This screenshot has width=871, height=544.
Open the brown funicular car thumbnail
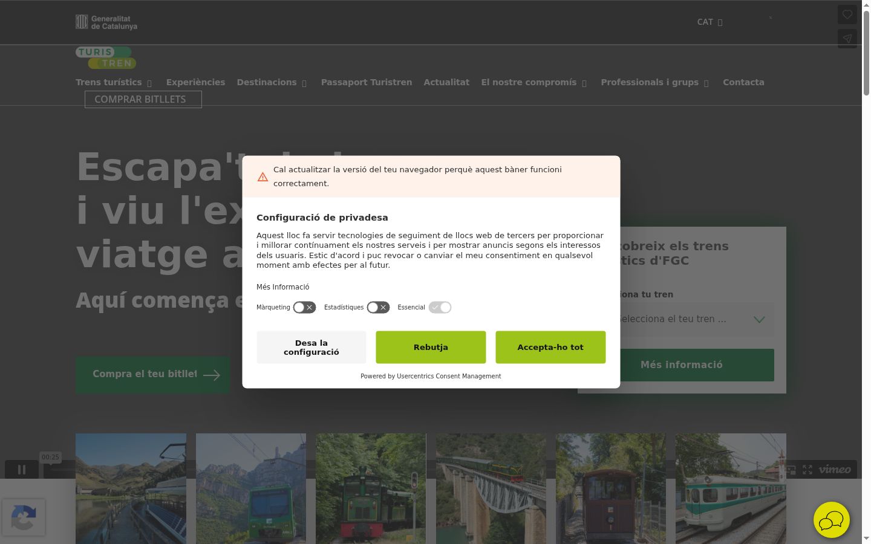pyautogui.click(x=611, y=488)
